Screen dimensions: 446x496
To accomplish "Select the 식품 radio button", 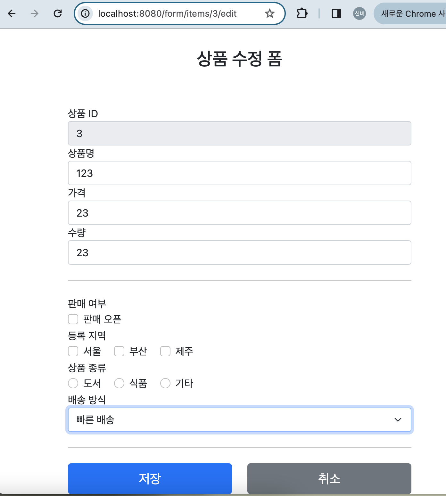I will tap(119, 383).
